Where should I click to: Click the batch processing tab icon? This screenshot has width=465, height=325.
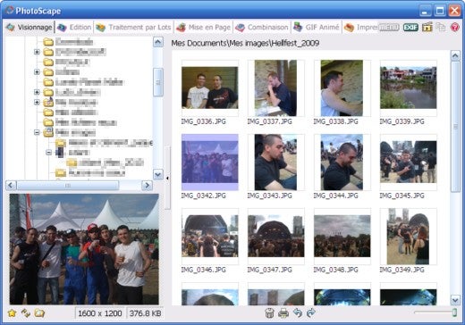pos(100,28)
